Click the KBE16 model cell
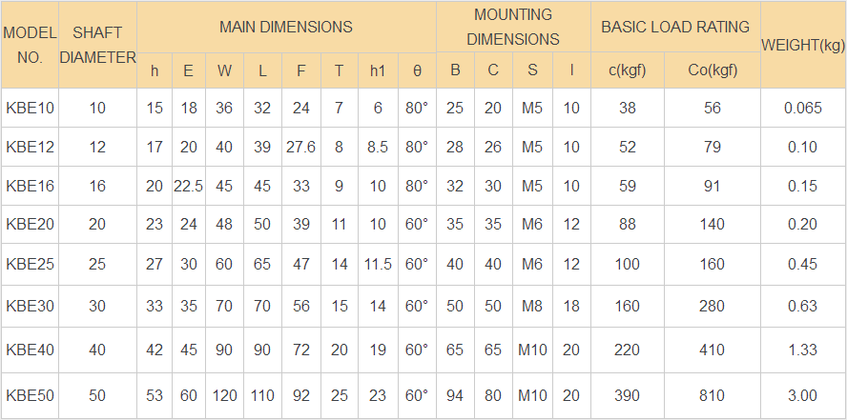Viewport: 847px width, 420px height. tap(31, 186)
